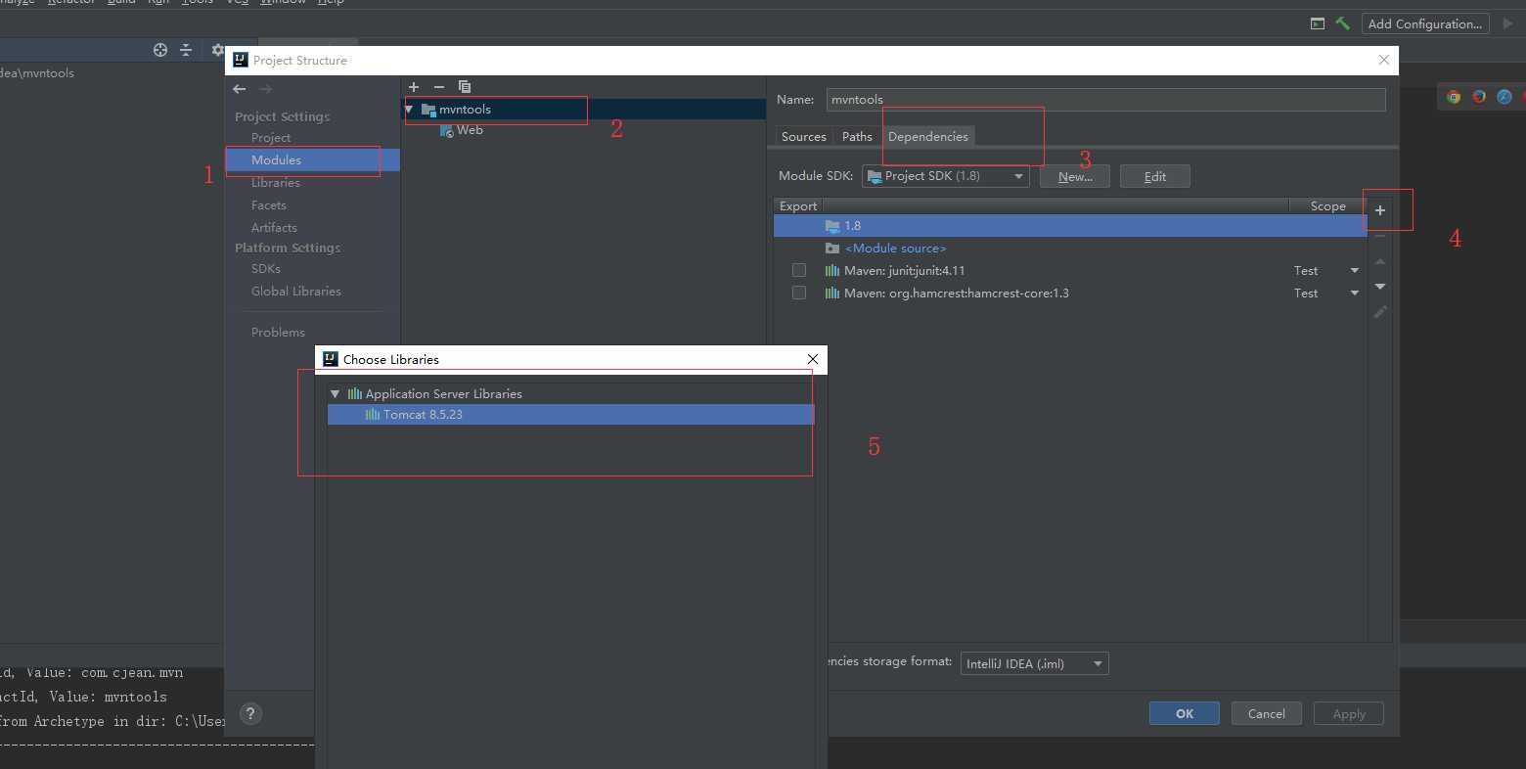
Task: Click the plus icon above the modules tree
Action: coord(414,87)
